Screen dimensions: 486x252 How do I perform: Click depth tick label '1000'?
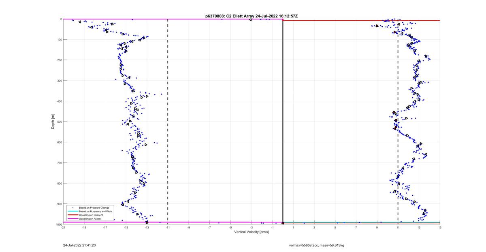pos(58,224)
